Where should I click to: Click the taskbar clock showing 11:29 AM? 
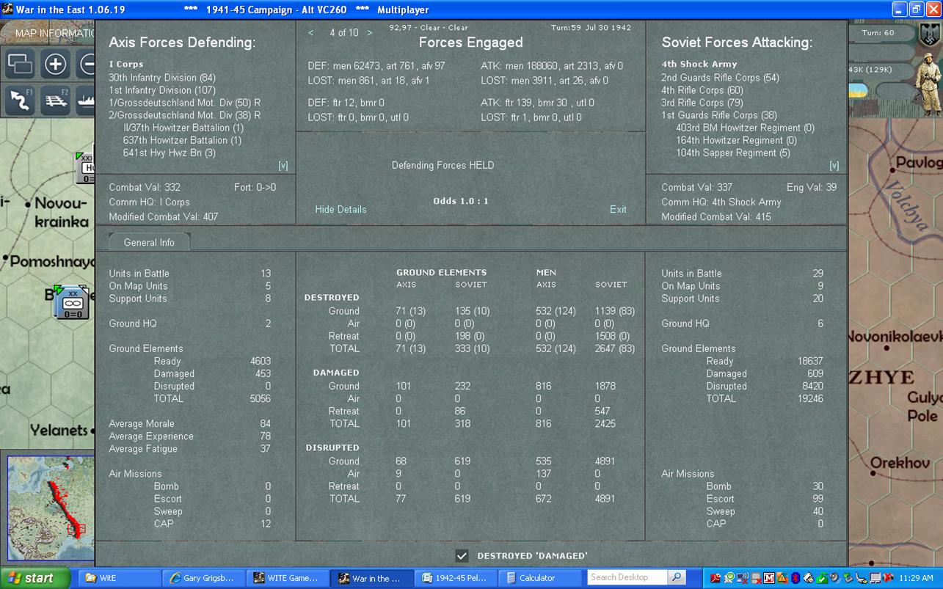(x=916, y=578)
